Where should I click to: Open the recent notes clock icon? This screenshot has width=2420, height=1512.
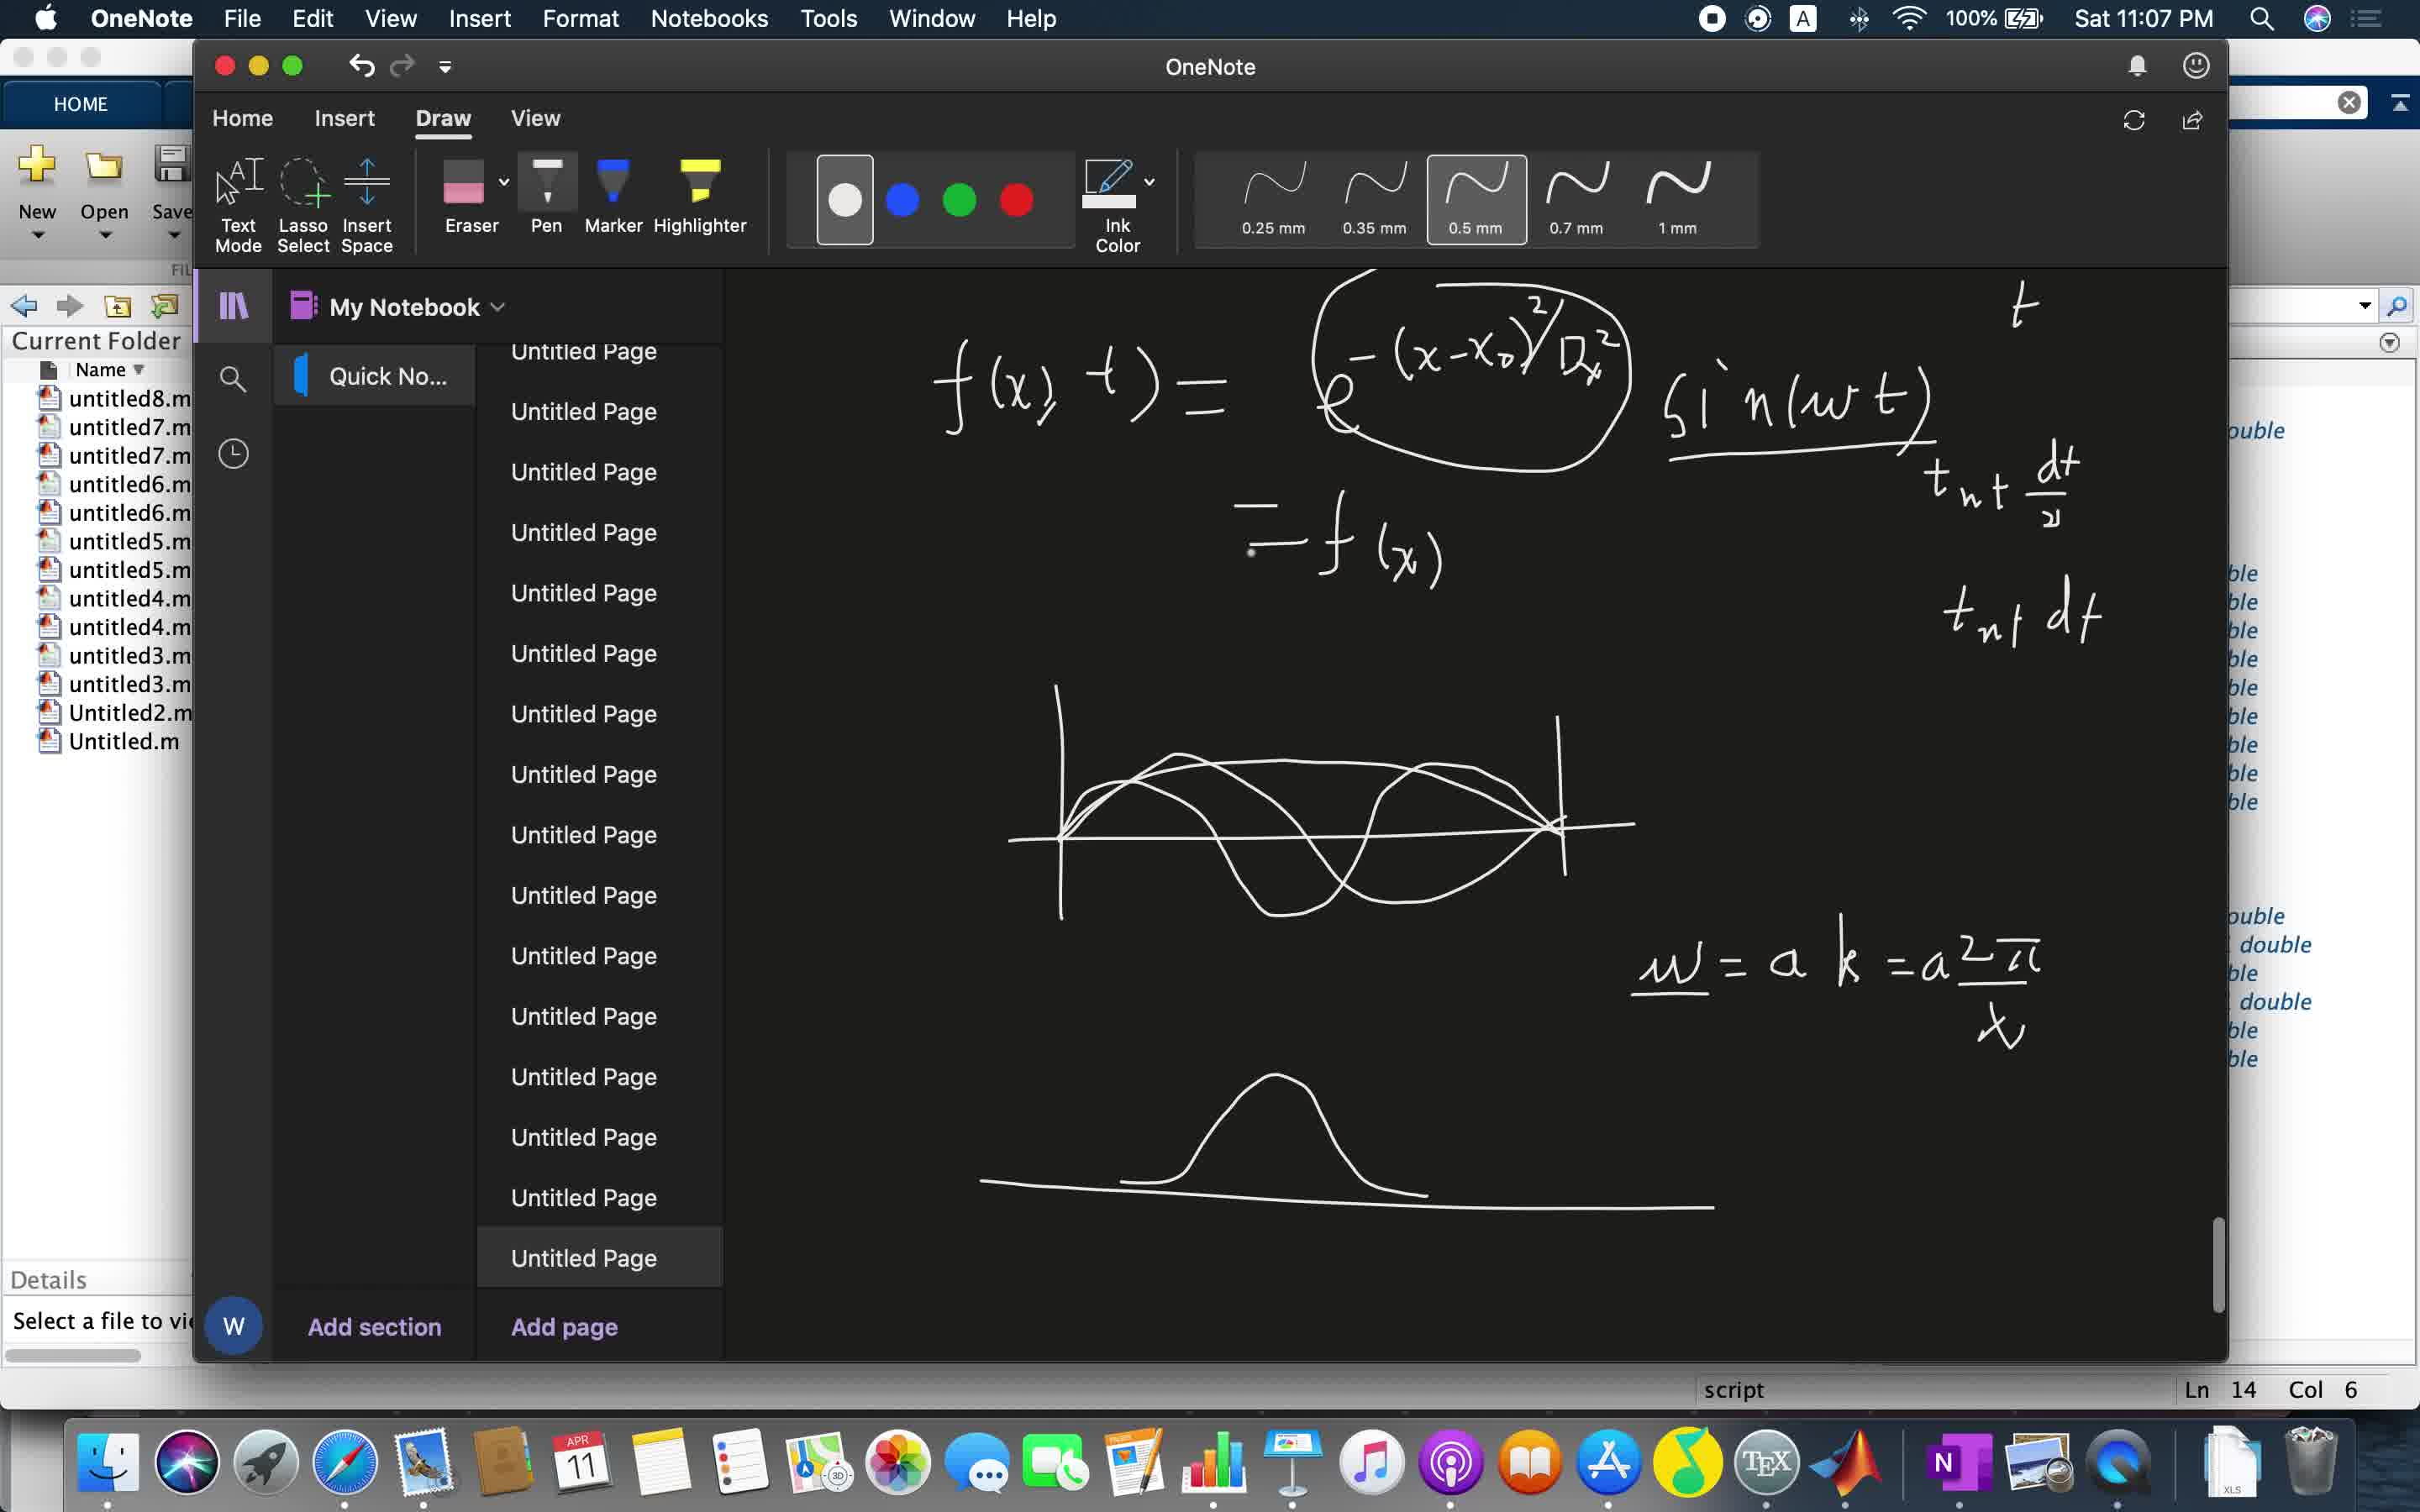[x=233, y=454]
